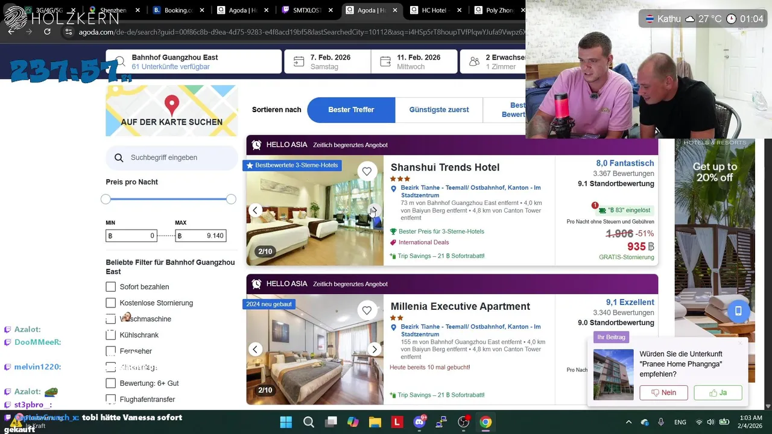Click the Suchbegriff eingeben search field
The height and width of the screenshot is (434, 772).
pyautogui.click(x=172, y=158)
